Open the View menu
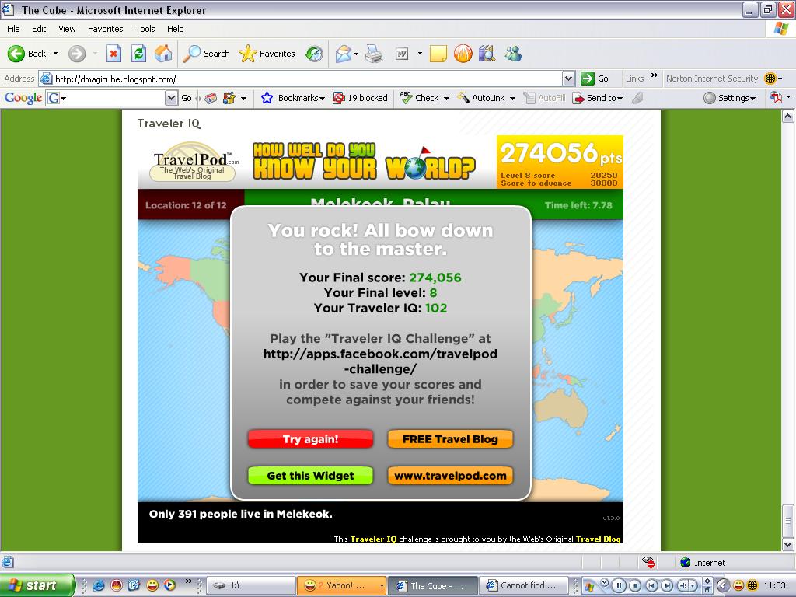The image size is (796, 597). (x=67, y=29)
